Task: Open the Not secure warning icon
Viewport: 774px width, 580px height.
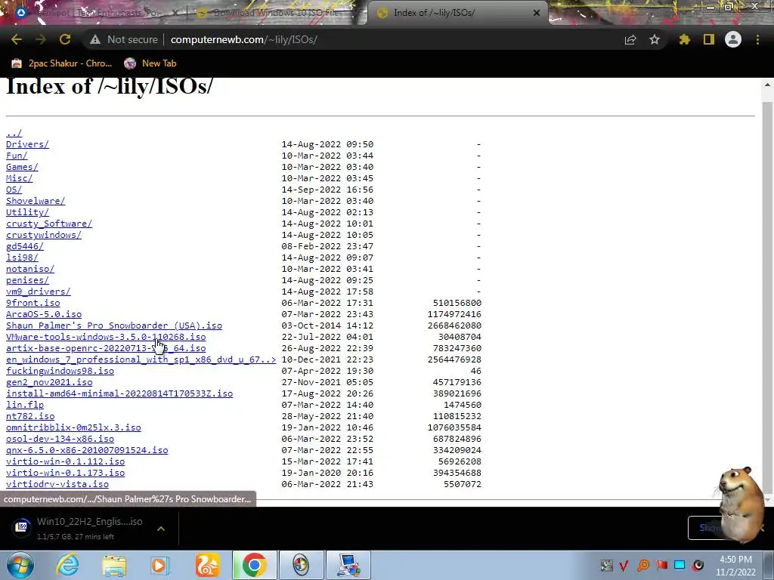Action: pyautogui.click(x=94, y=39)
